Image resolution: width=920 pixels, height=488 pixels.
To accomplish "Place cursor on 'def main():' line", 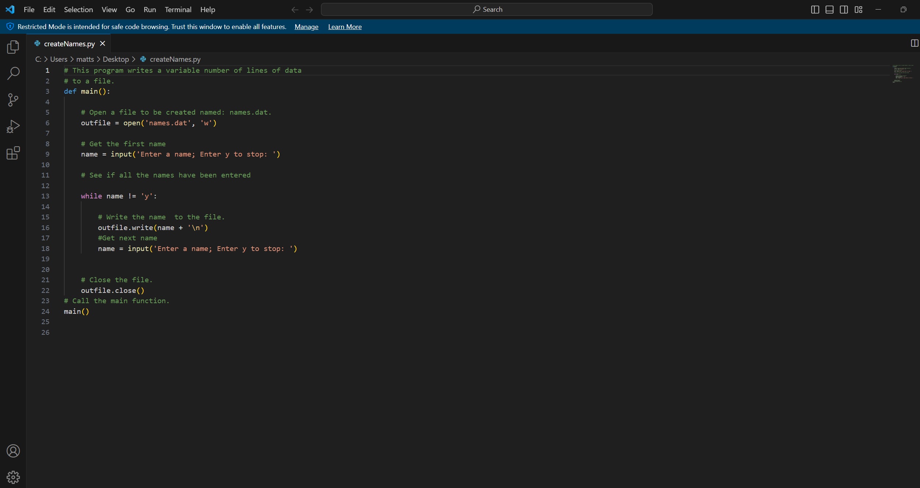I will pos(87,91).
